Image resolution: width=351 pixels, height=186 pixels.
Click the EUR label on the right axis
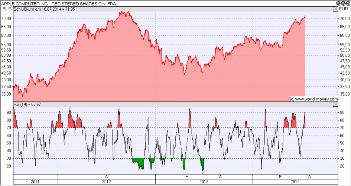(344, 9)
